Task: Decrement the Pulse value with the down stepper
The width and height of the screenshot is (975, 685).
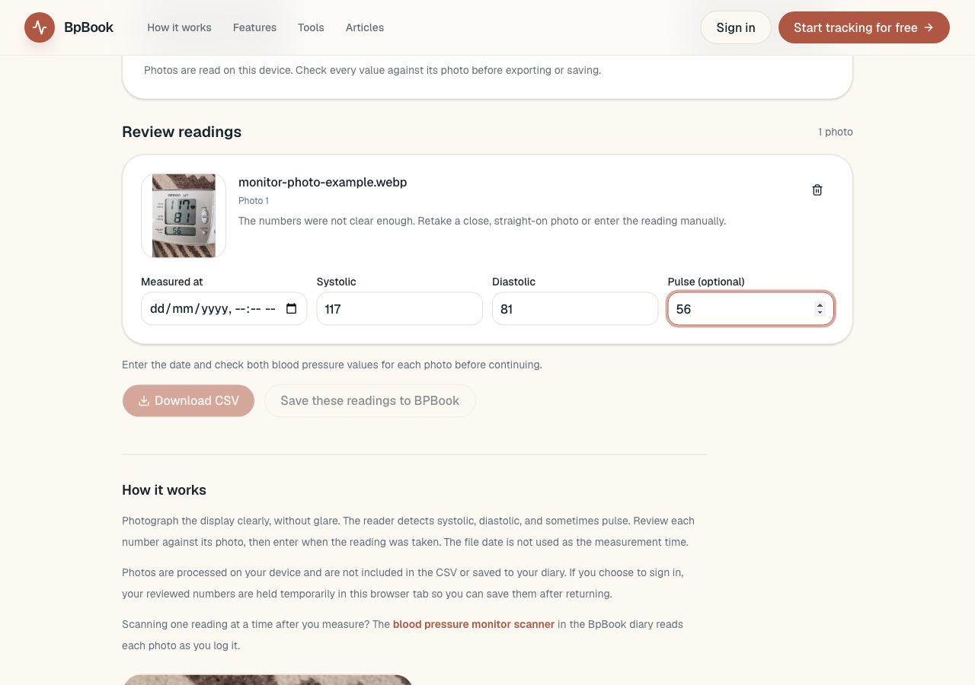Action: pos(820,313)
